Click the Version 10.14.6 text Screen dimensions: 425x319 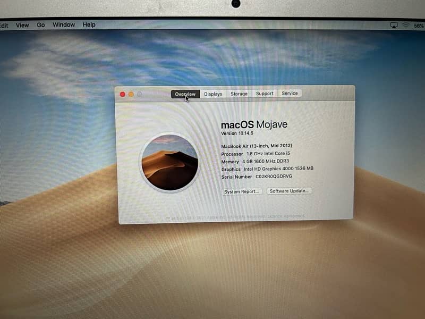coord(237,133)
